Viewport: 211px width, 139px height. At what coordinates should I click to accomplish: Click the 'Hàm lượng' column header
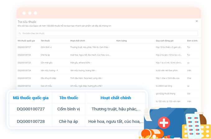121,41
